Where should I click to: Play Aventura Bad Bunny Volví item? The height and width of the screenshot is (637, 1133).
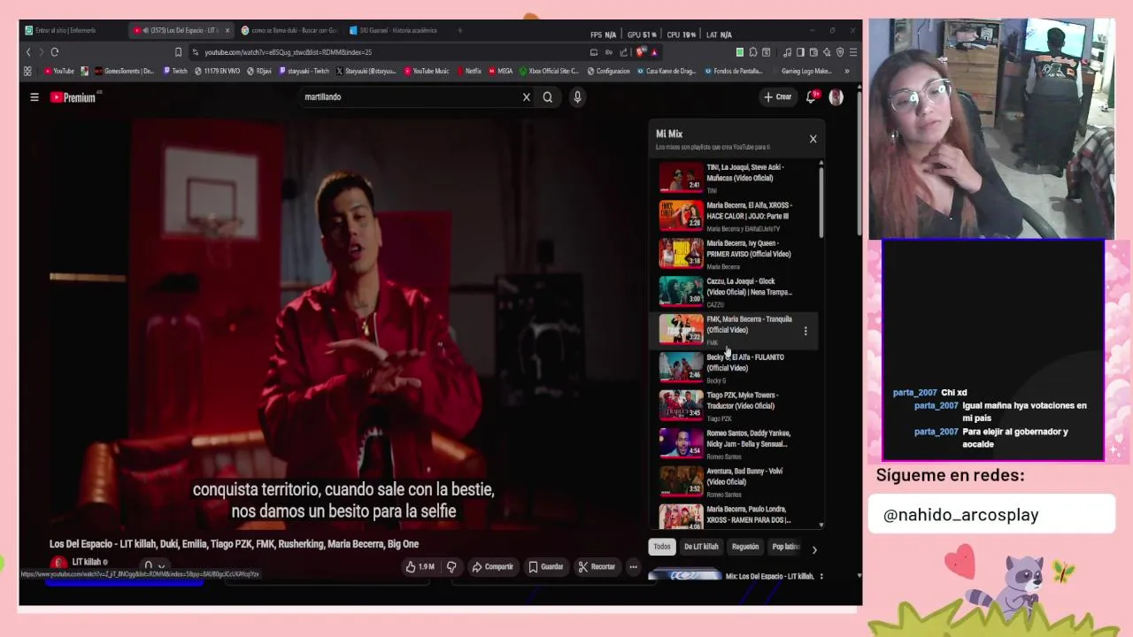735,481
